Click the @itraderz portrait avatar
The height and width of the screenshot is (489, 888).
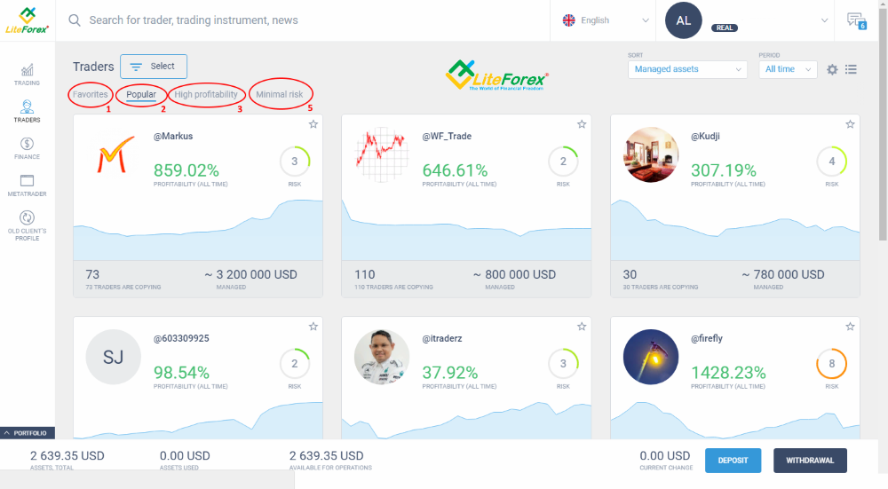(382, 357)
